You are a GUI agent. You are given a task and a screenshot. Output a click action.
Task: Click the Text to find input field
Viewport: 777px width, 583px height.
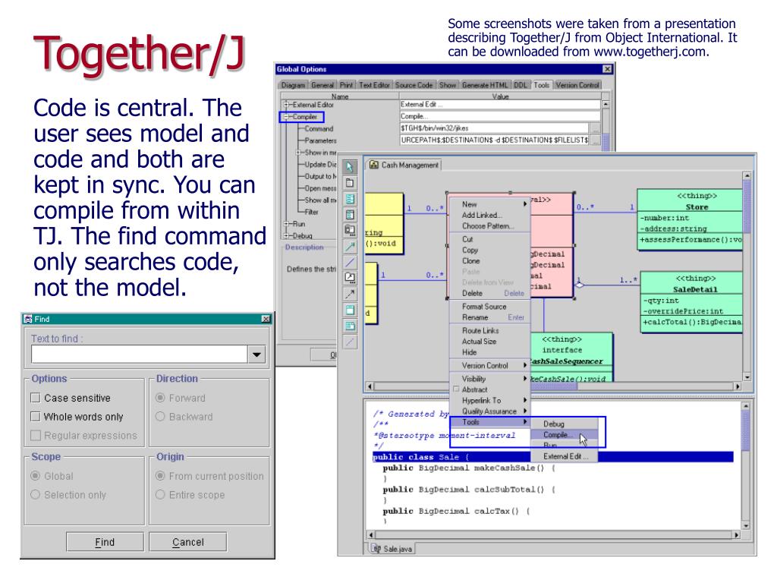click(x=140, y=355)
